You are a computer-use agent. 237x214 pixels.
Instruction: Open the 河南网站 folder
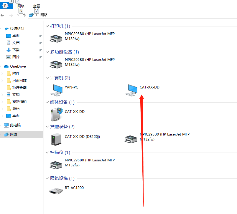point(19,81)
